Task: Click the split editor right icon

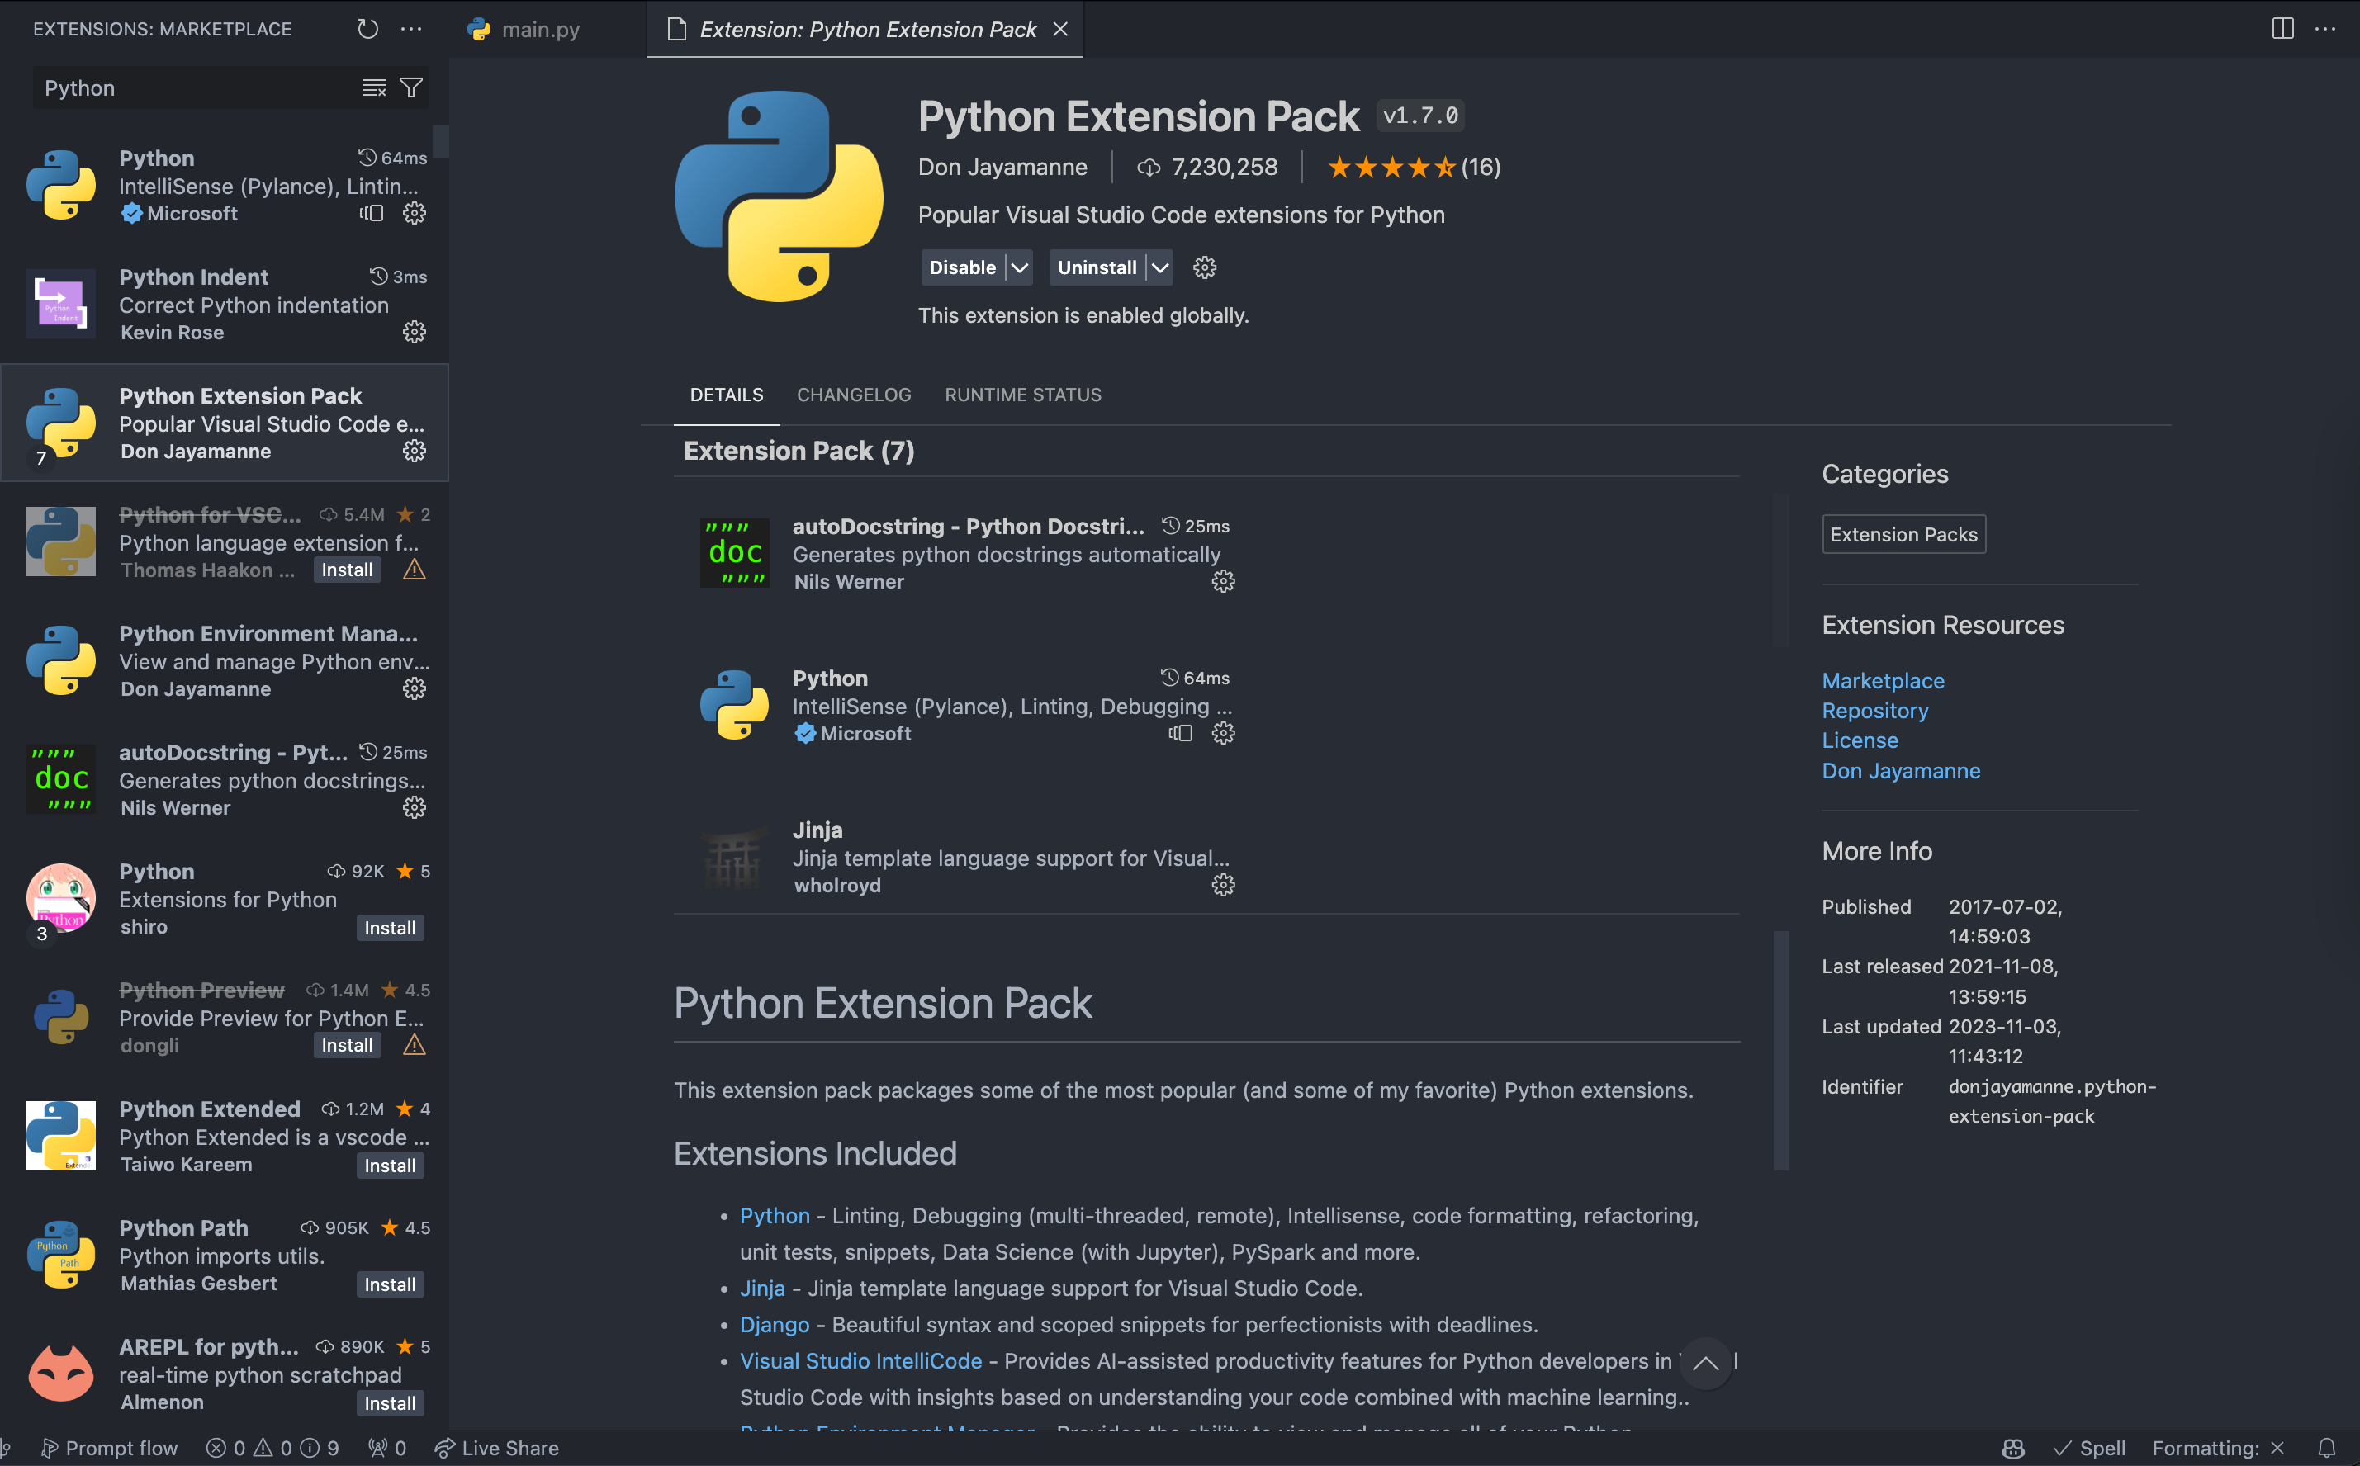Action: (x=2282, y=29)
